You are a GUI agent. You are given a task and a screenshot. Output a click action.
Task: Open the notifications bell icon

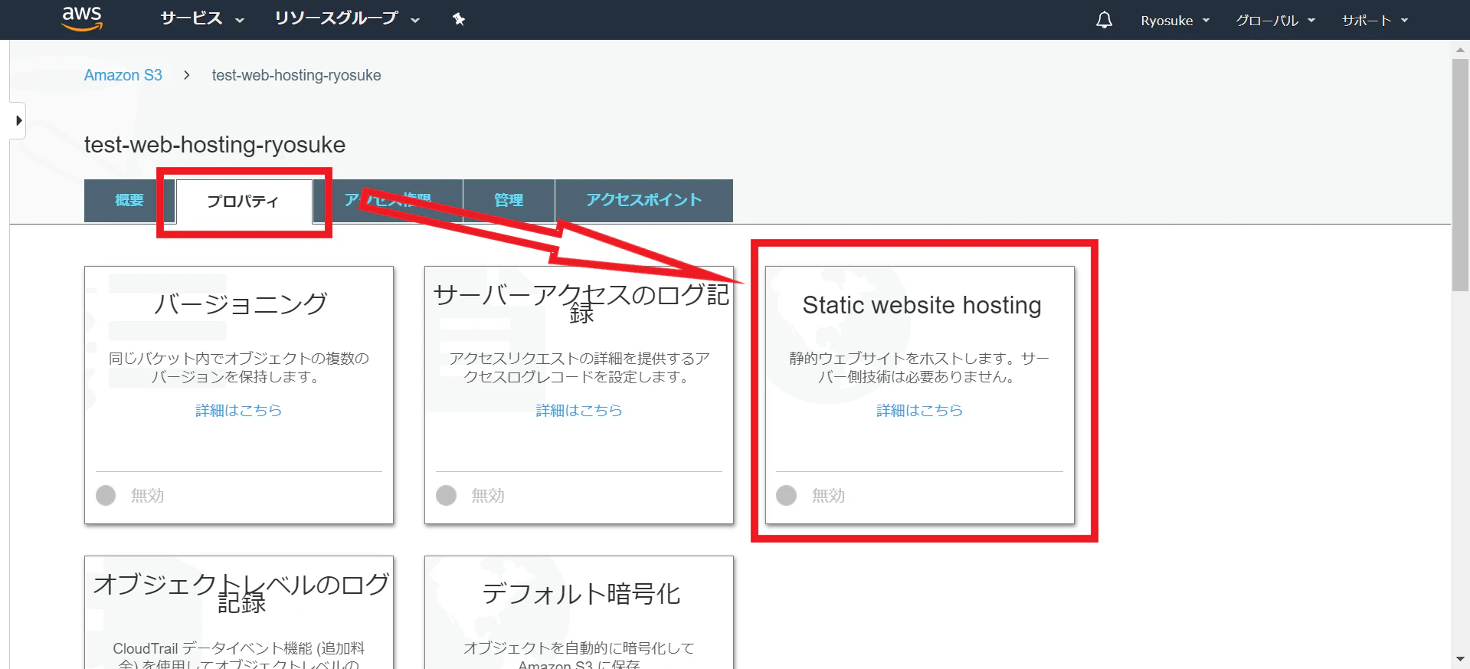click(1104, 20)
